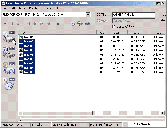Click the playback position slider handle
This screenshot has width=167, height=128.
[x=21, y=119]
